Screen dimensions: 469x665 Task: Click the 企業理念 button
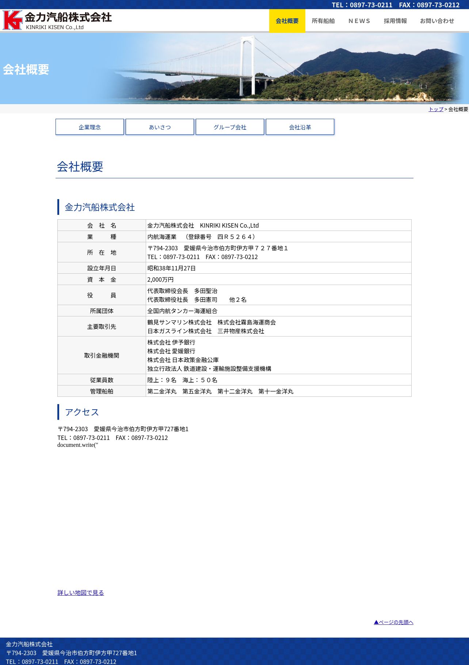(89, 127)
